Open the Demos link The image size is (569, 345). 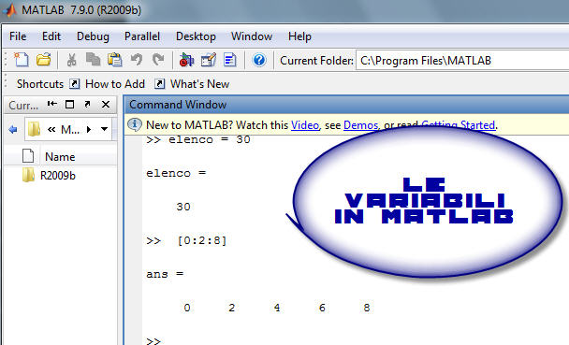tap(360, 125)
